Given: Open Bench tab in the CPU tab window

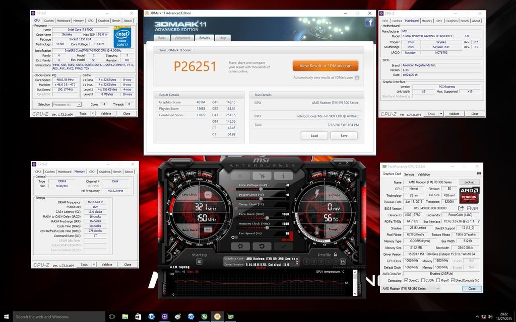Looking at the screenshot, I should point(116,20).
